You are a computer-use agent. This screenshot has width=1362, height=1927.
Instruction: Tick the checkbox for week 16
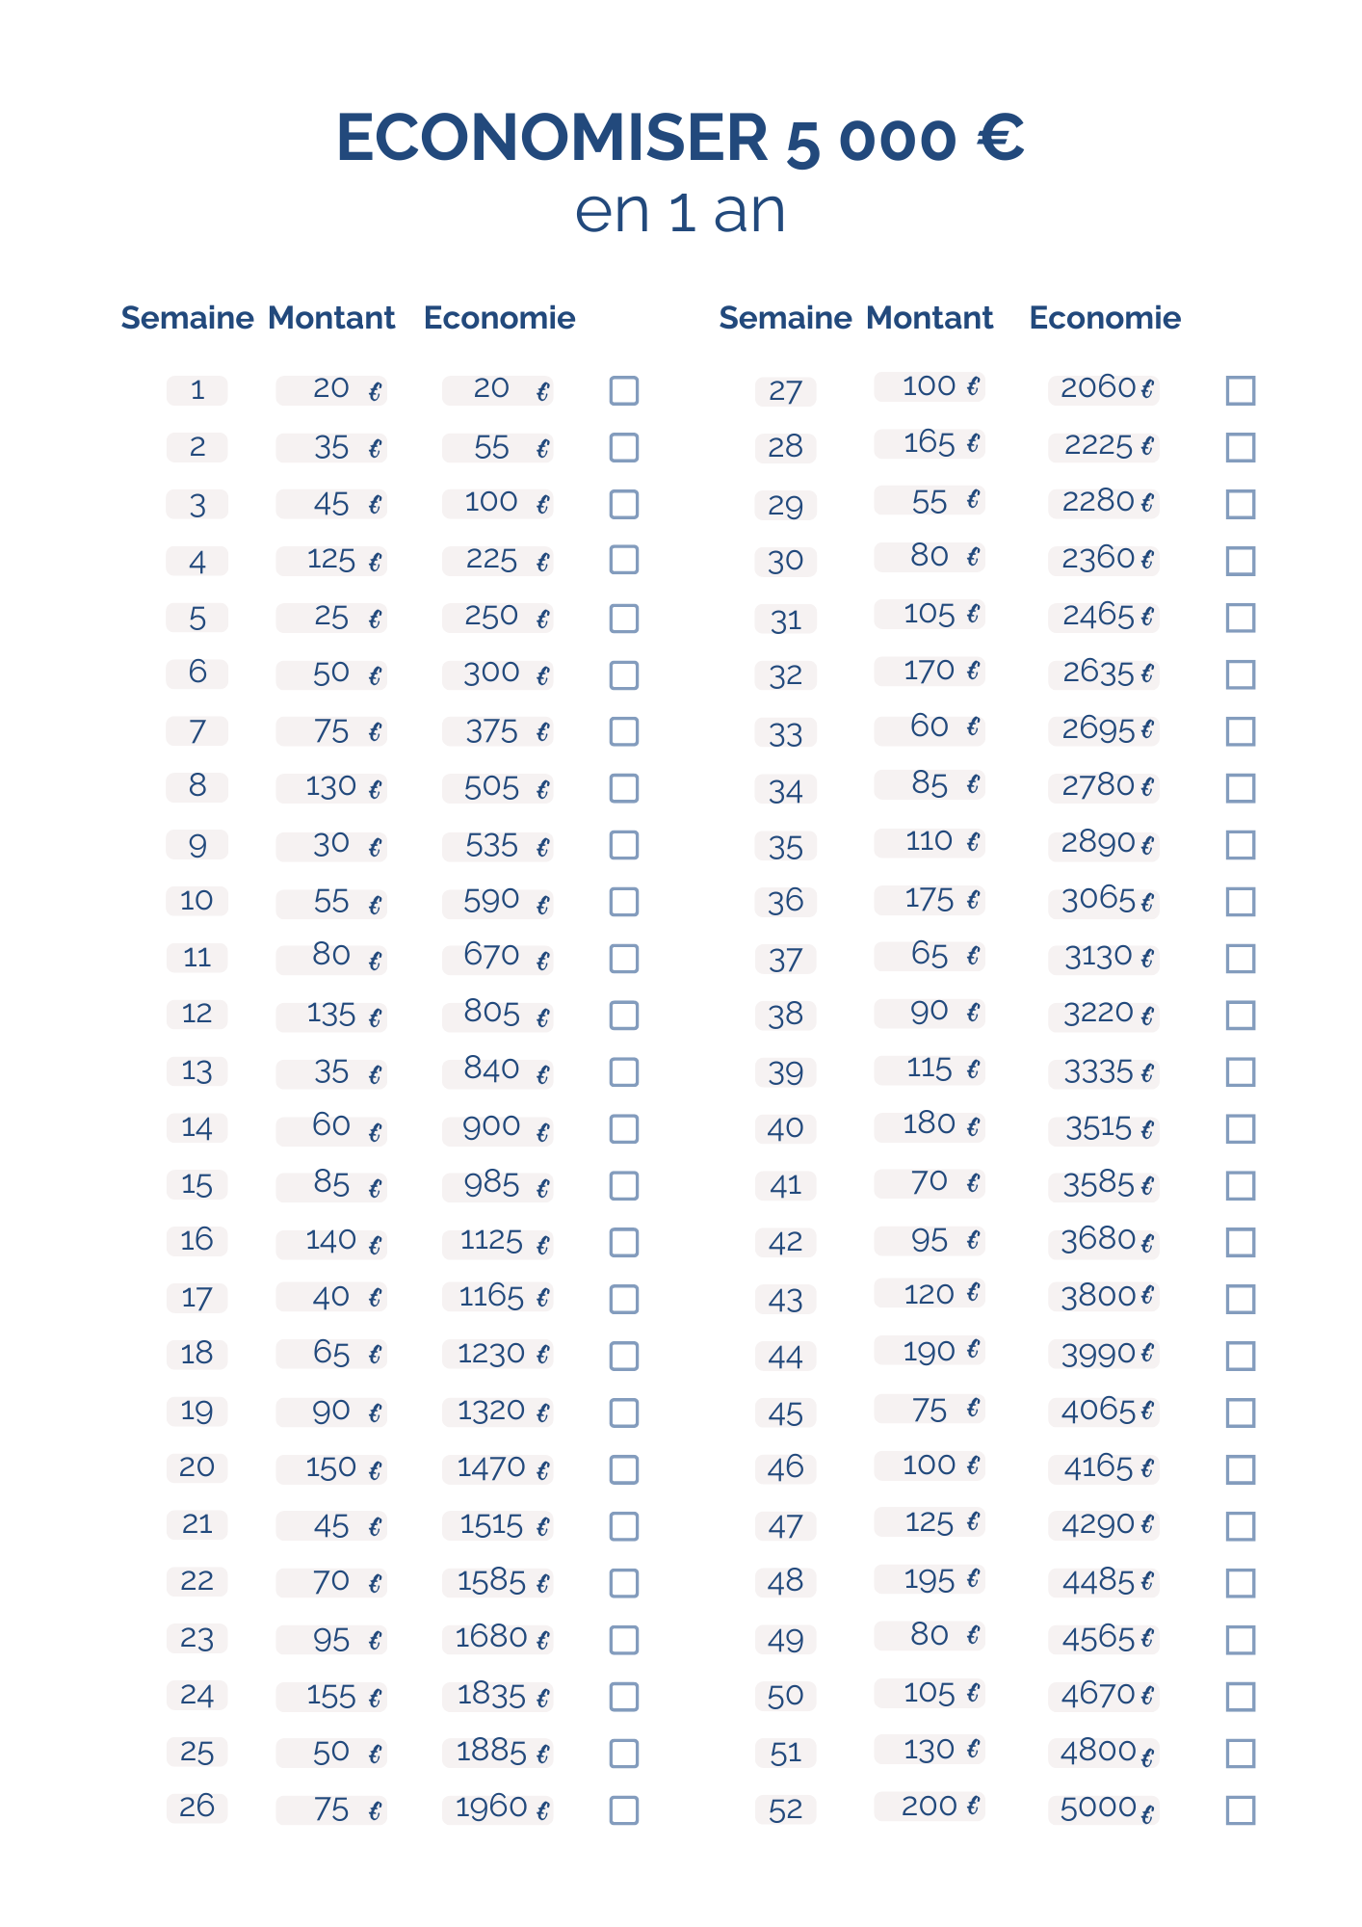pyautogui.click(x=624, y=1242)
